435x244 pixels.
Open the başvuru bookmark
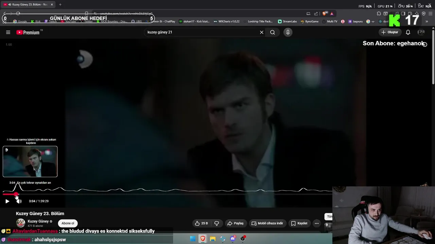[x=355, y=21]
